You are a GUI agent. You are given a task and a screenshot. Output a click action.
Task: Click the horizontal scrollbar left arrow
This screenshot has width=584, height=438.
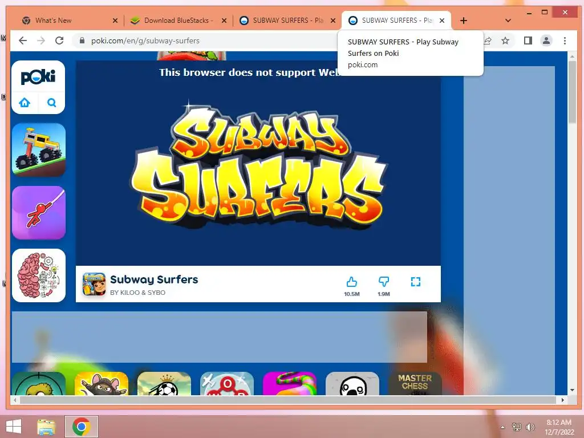pos(15,400)
